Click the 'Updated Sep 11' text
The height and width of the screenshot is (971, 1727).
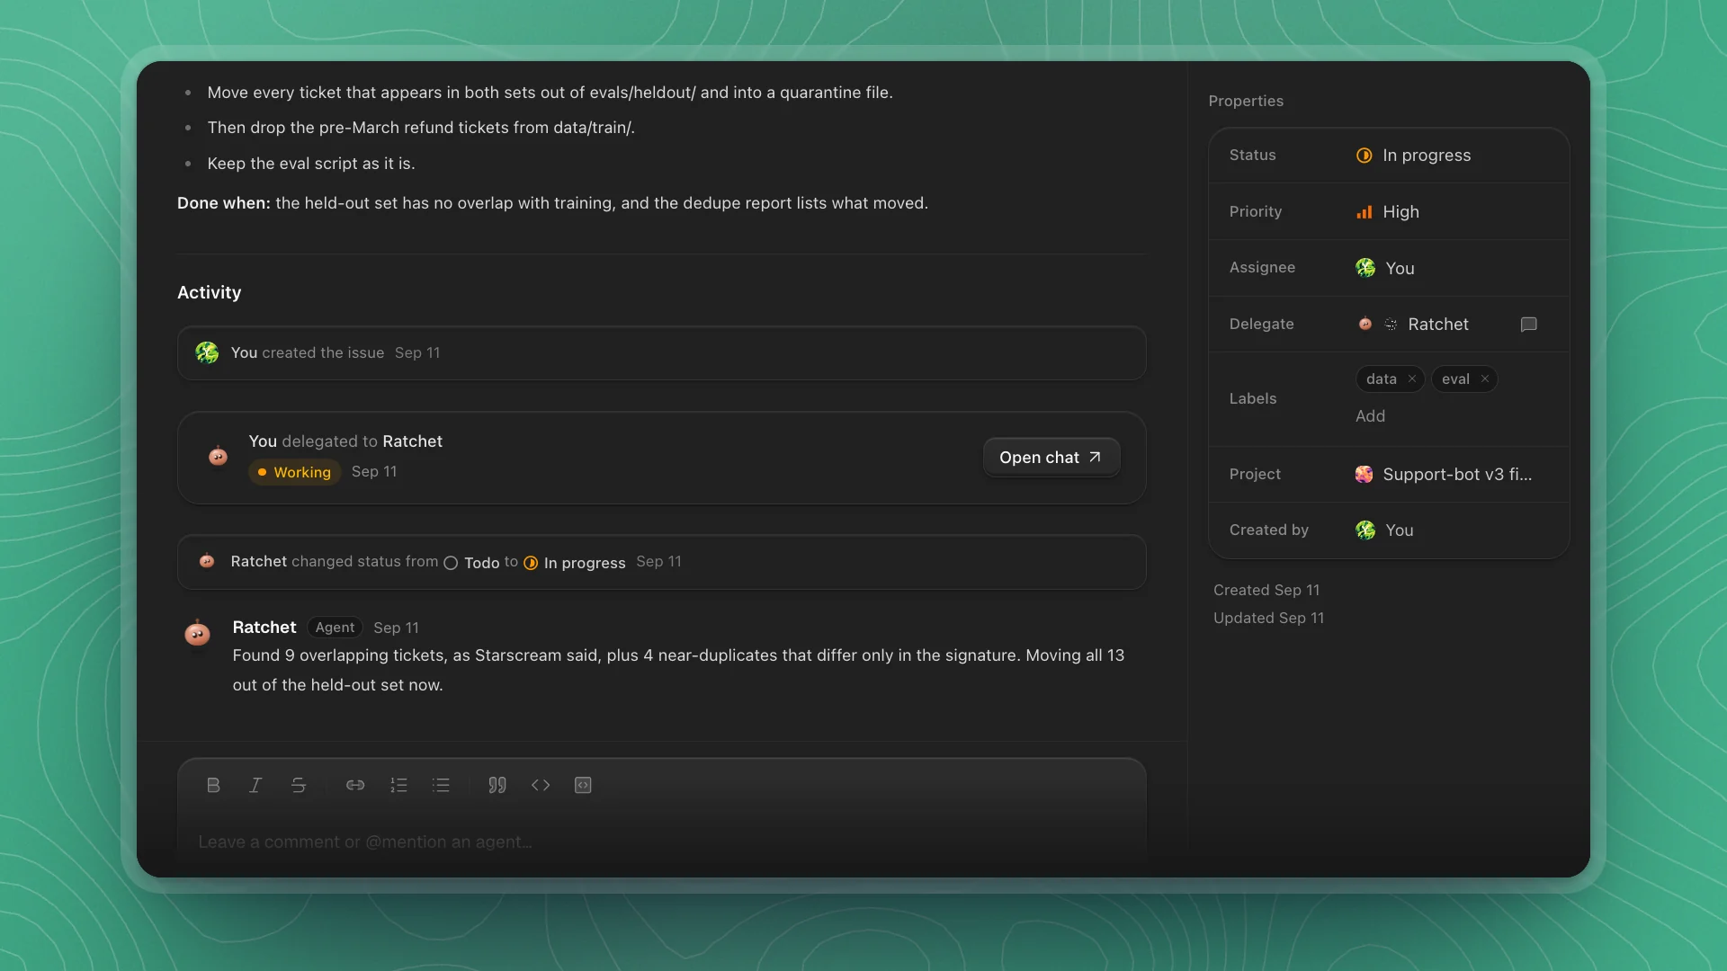coord(1268,619)
